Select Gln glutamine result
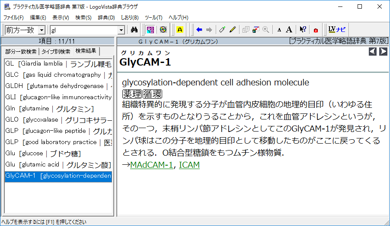Image resolution: width=390 pixels, height=226 pixels. coord(58,109)
